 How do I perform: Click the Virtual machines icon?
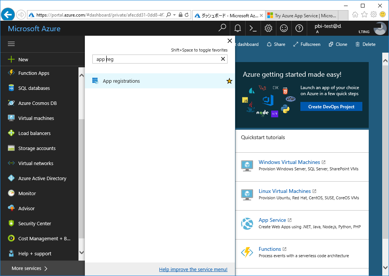[11, 118]
